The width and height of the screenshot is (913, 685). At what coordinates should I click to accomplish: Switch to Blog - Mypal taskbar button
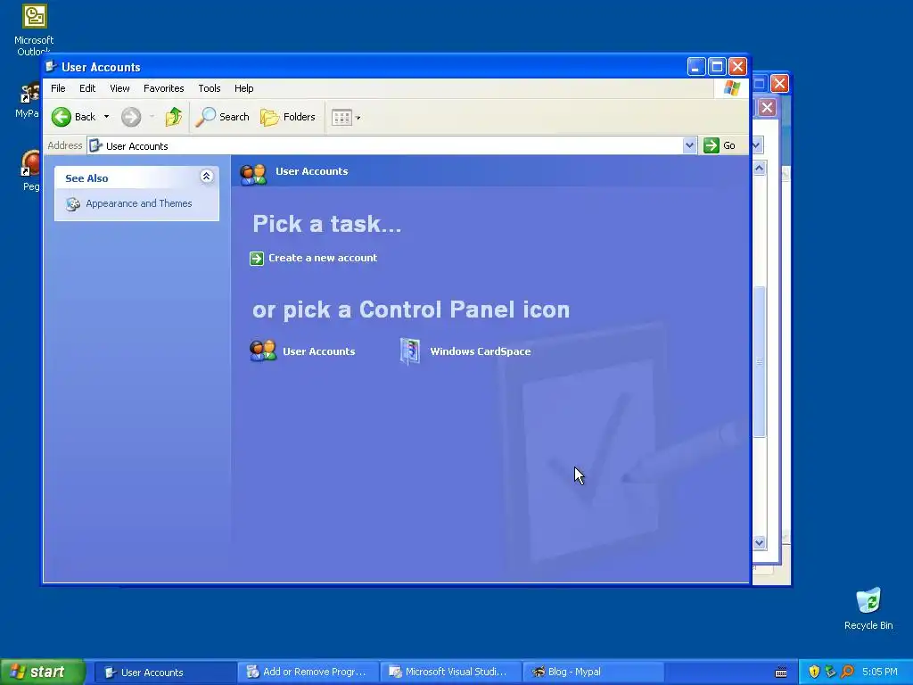click(x=593, y=673)
